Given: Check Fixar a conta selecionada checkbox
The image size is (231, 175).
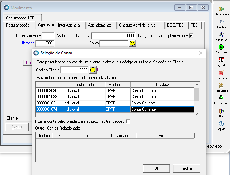Looking at the screenshot, I should click(128, 121).
